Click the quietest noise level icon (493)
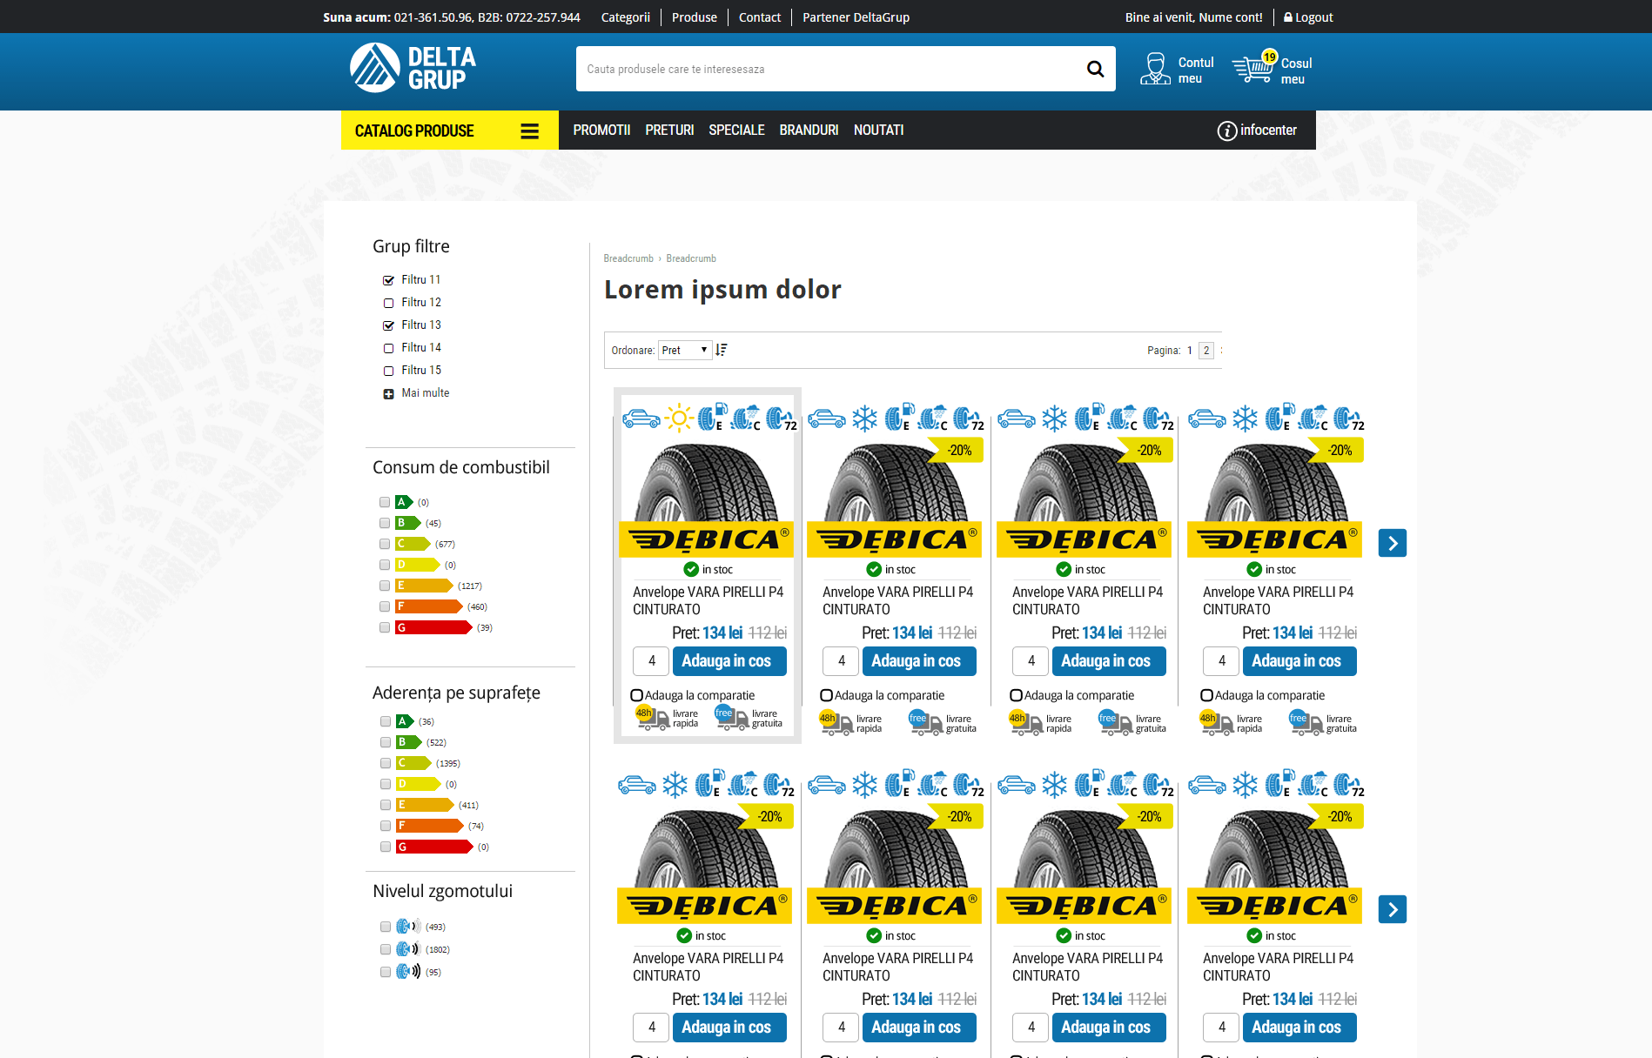Viewport: 1652px width, 1058px height. (x=408, y=927)
